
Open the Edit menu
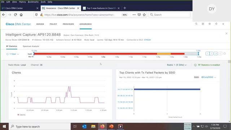coord(8,2)
